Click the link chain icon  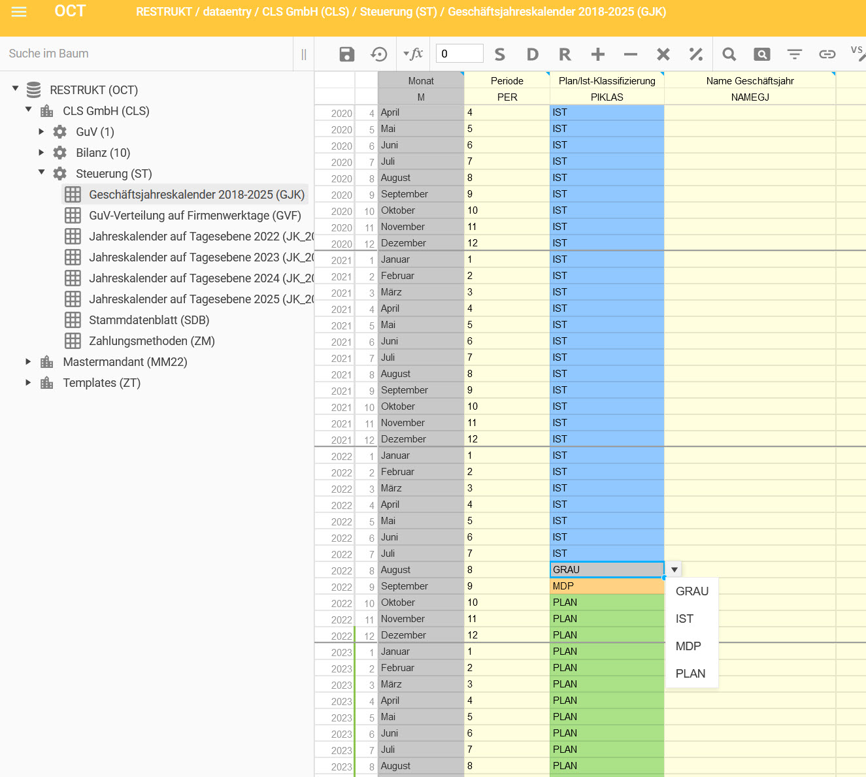click(x=827, y=54)
